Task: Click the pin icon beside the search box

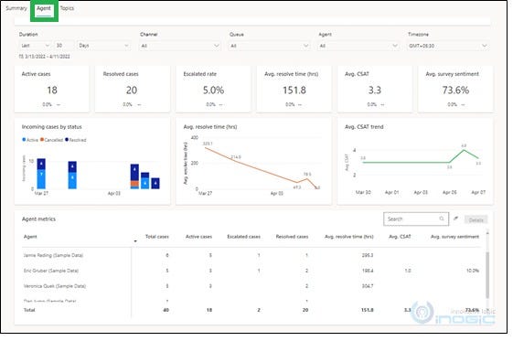Action: [x=455, y=218]
